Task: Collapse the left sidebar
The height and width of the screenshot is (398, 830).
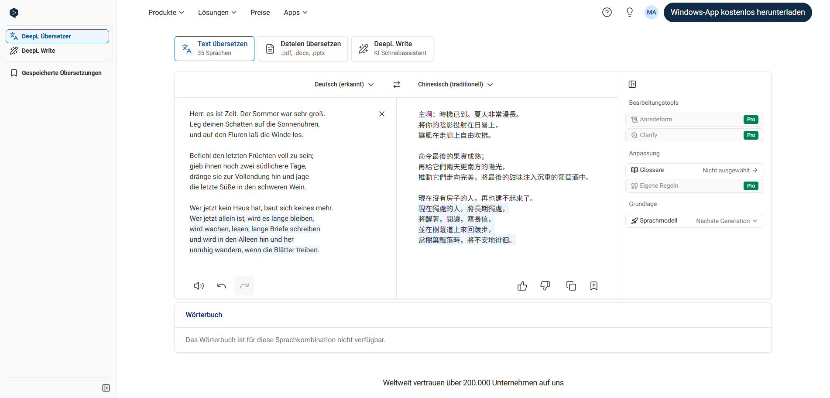Action: 106,388
